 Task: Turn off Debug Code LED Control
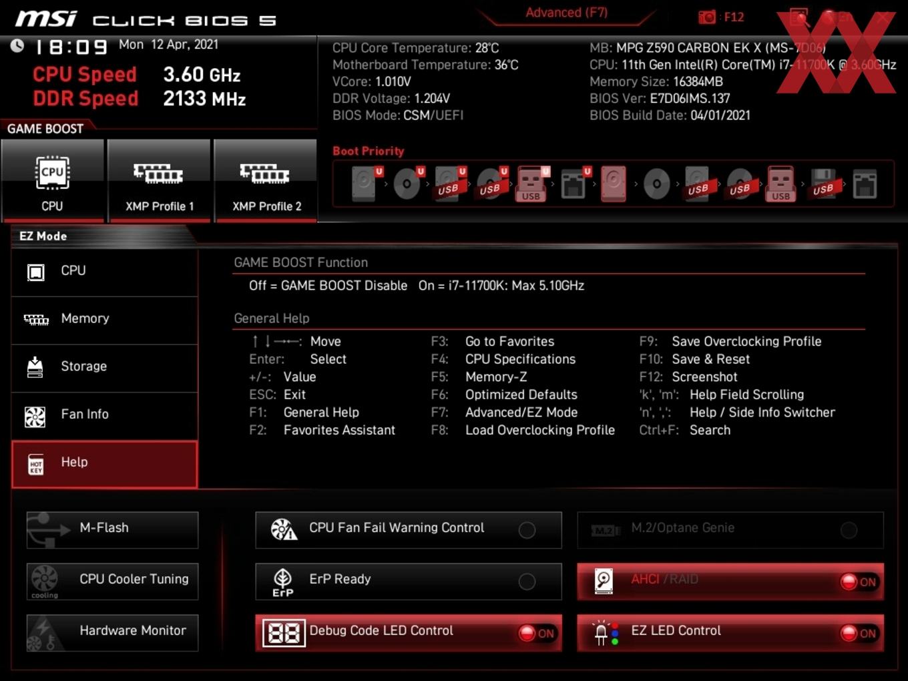[x=537, y=633]
